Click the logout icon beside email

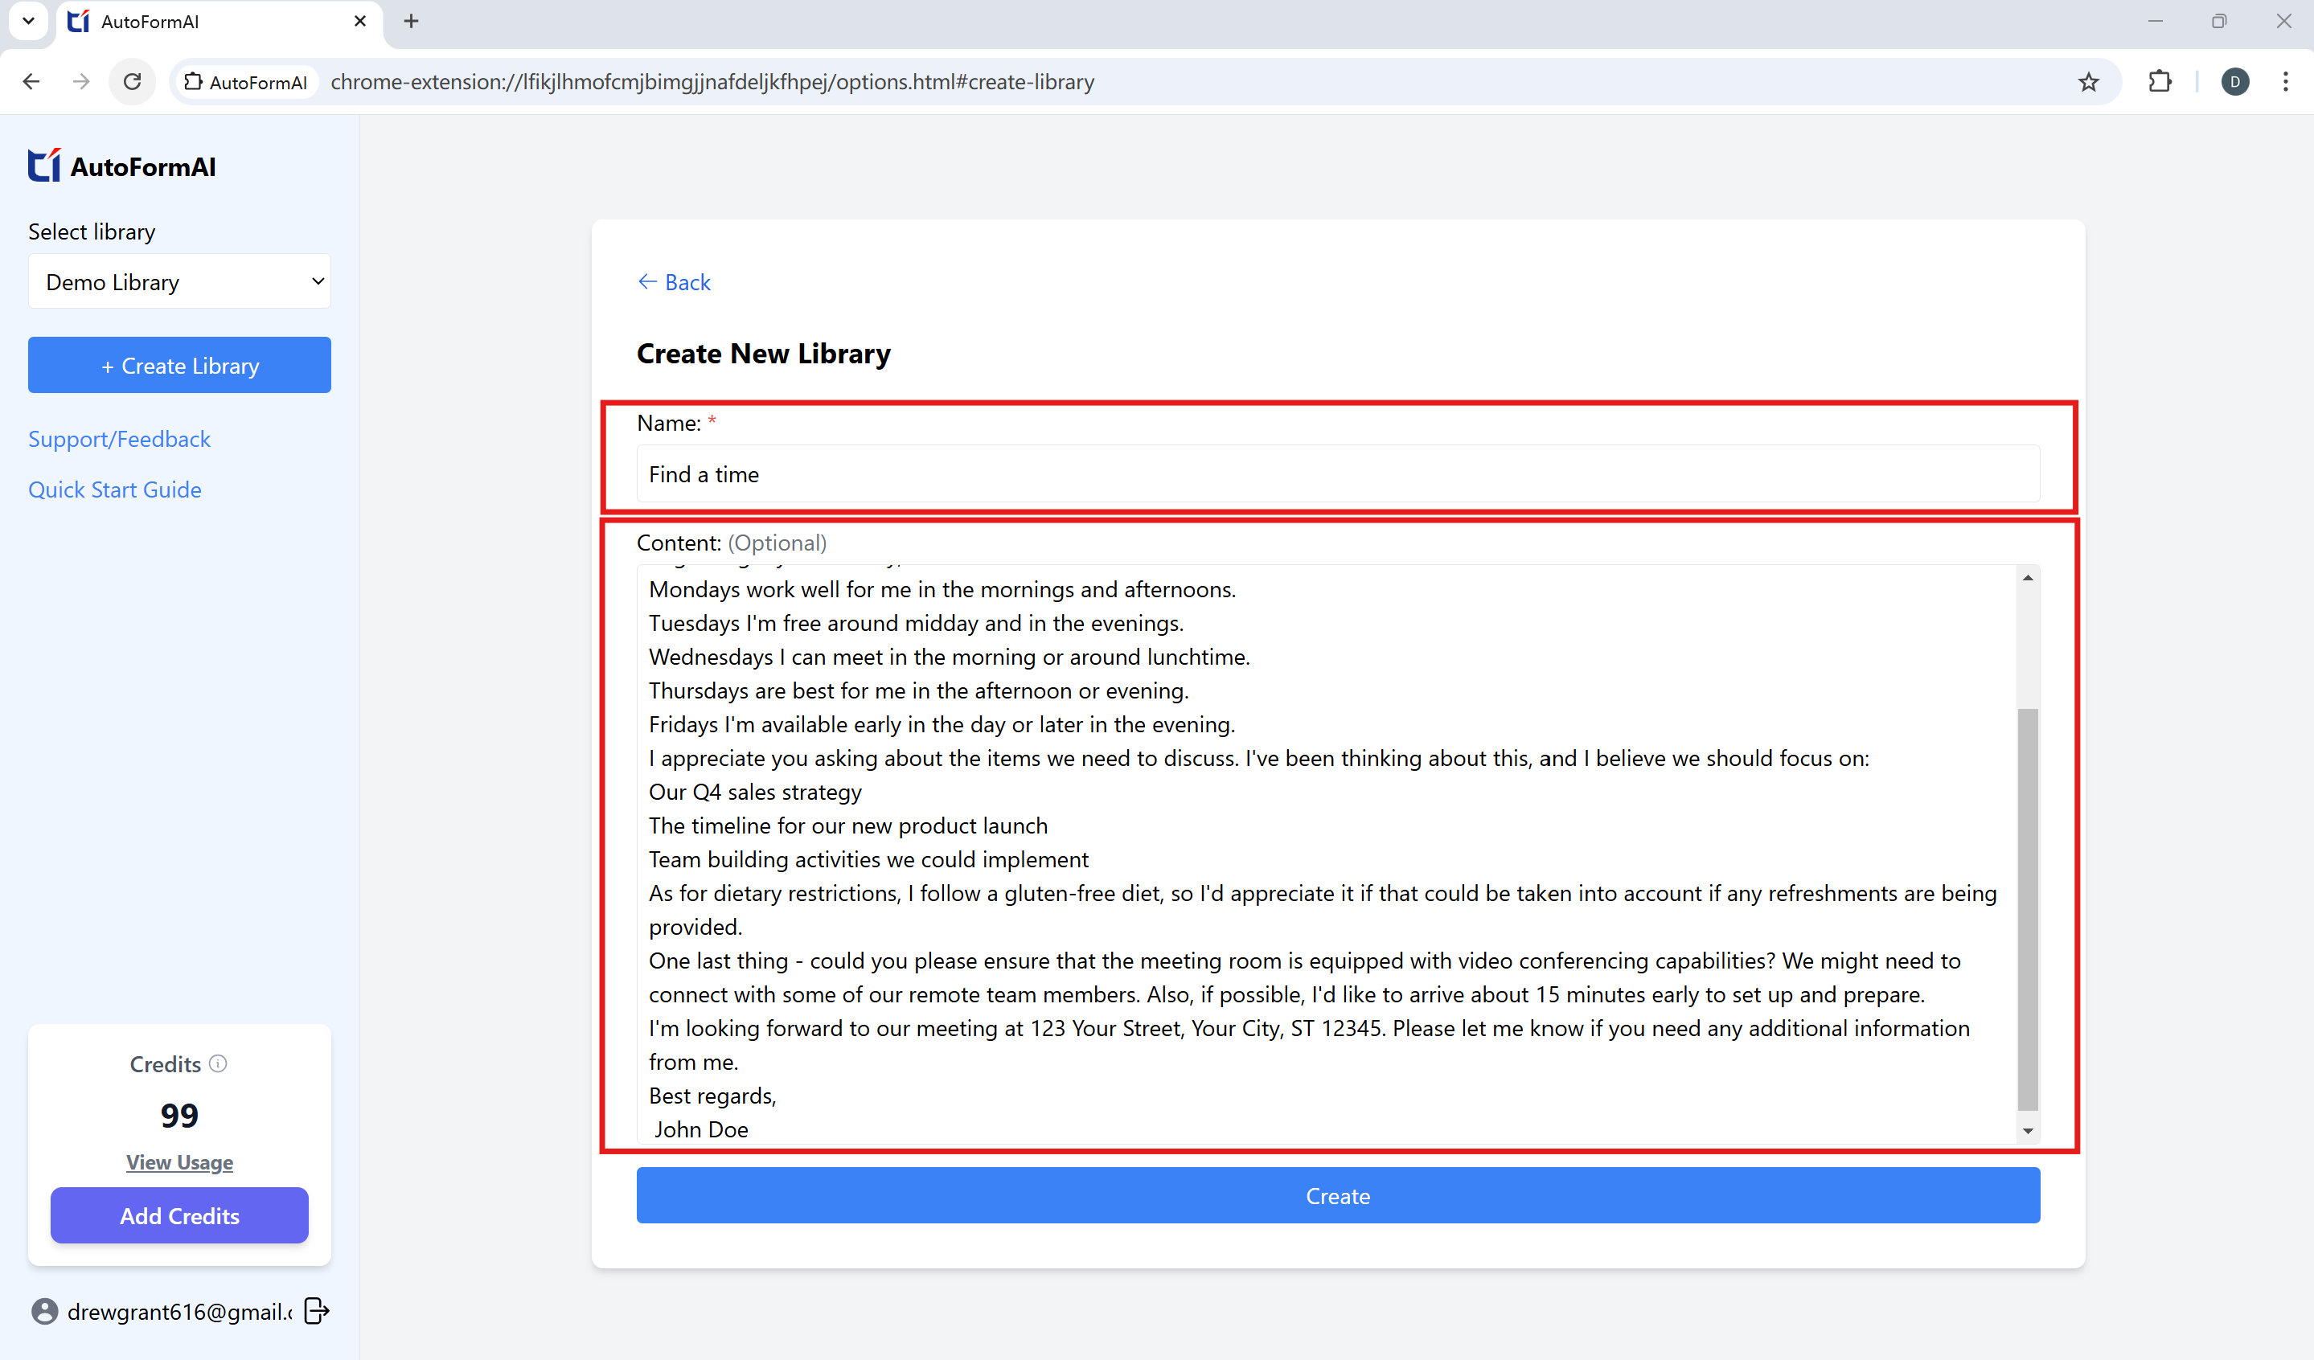tap(316, 1311)
